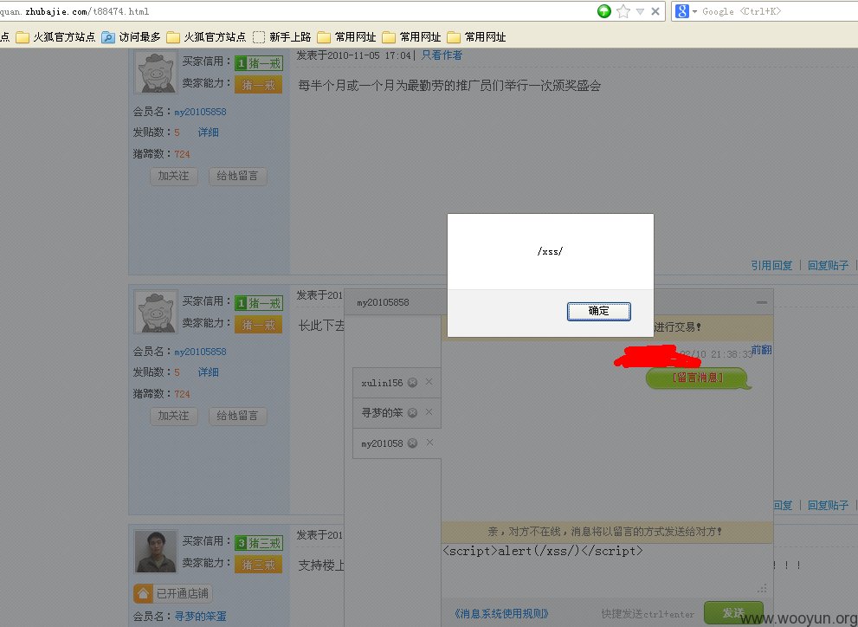Screen dimensions: 858x627
Task: Open the 新手上路 bookmark
Action: click(x=282, y=36)
